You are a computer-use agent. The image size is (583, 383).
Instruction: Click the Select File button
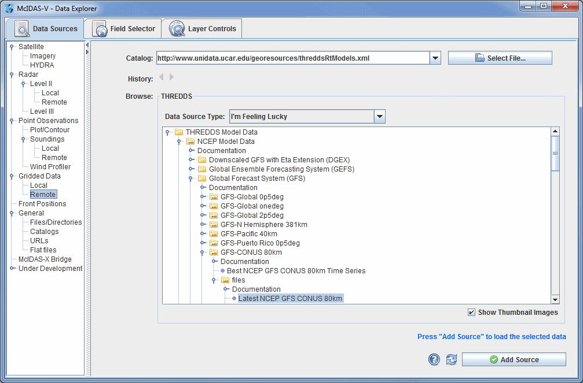point(500,58)
